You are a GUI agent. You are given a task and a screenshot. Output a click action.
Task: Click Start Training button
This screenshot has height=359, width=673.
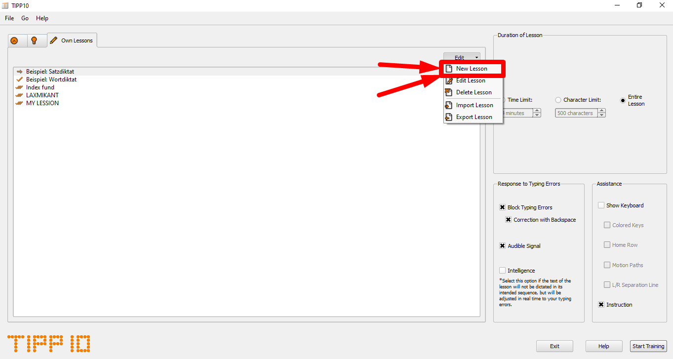tap(648, 346)
